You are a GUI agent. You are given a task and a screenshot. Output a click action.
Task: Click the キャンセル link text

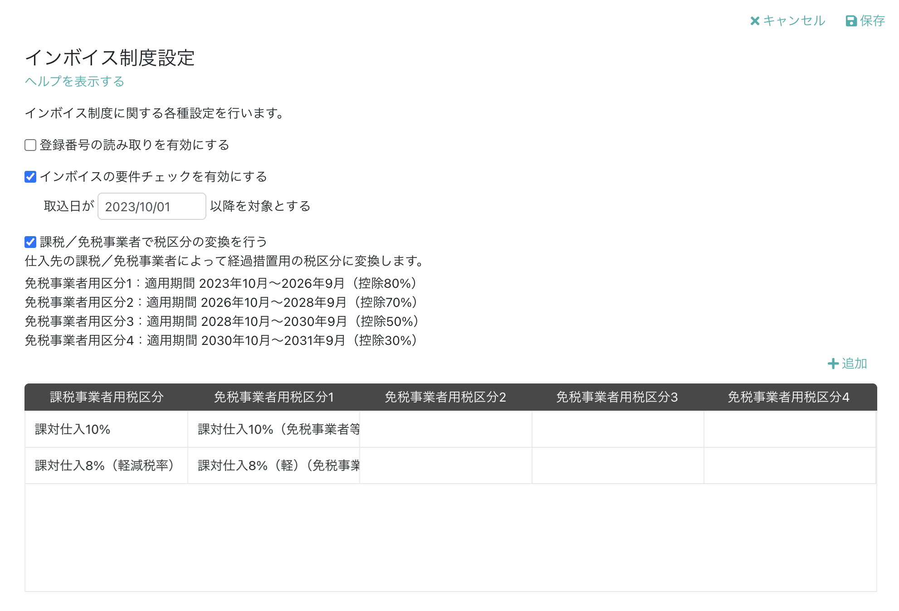[794, 21]
